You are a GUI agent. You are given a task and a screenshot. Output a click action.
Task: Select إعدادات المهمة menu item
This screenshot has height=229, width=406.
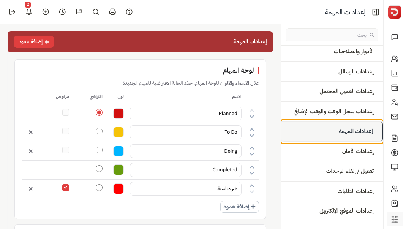pos(332,131)
